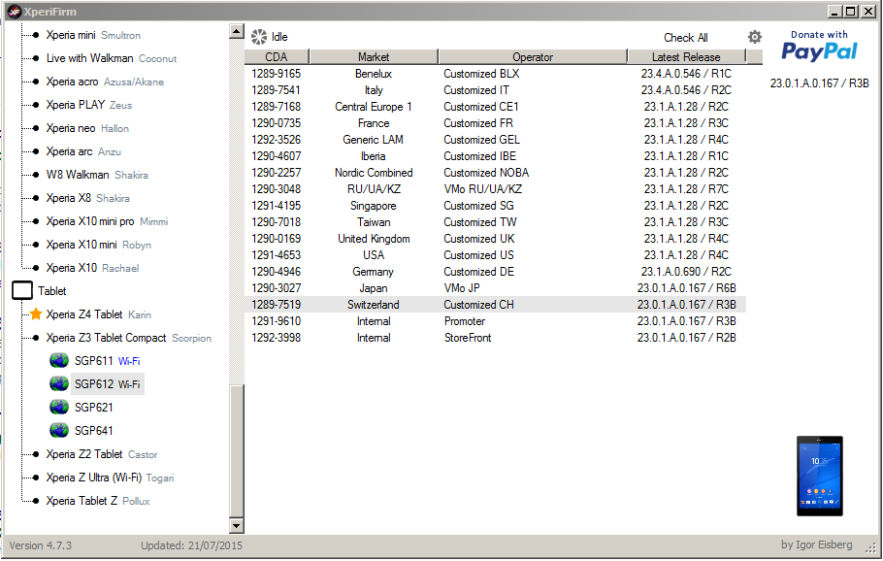This screenshot has height=561, width=883.
Task: Select Xperia mini Smultron
Action: (x=93, y=35)
